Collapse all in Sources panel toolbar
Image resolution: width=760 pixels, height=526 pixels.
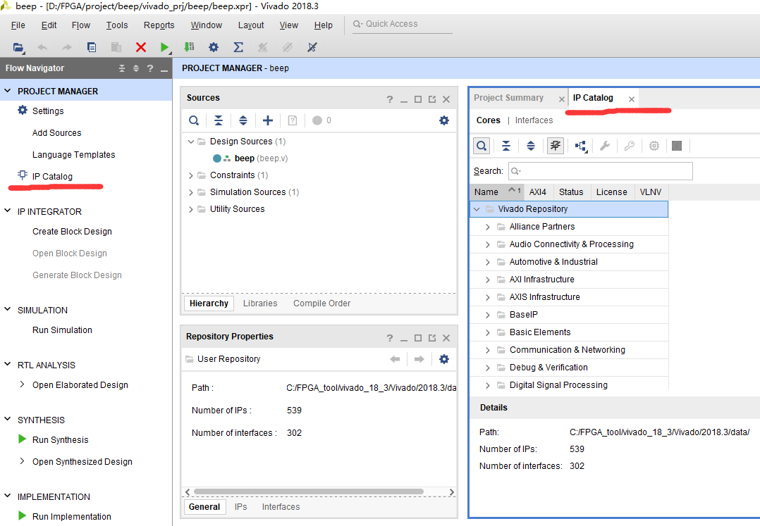tap(219, 120)
